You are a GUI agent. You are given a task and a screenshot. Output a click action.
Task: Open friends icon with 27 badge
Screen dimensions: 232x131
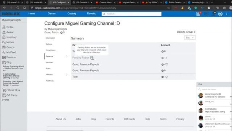click(214, 14)
